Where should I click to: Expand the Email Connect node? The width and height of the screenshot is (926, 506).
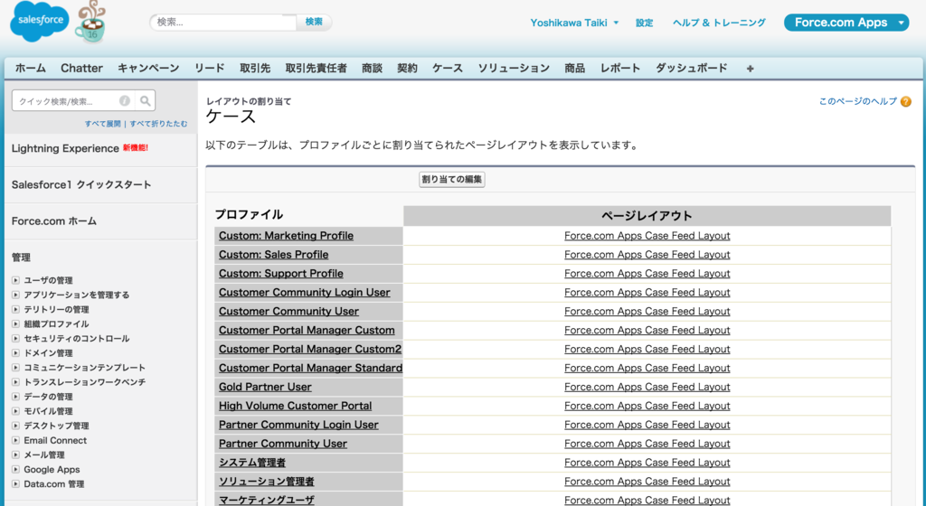pos(16,440)
